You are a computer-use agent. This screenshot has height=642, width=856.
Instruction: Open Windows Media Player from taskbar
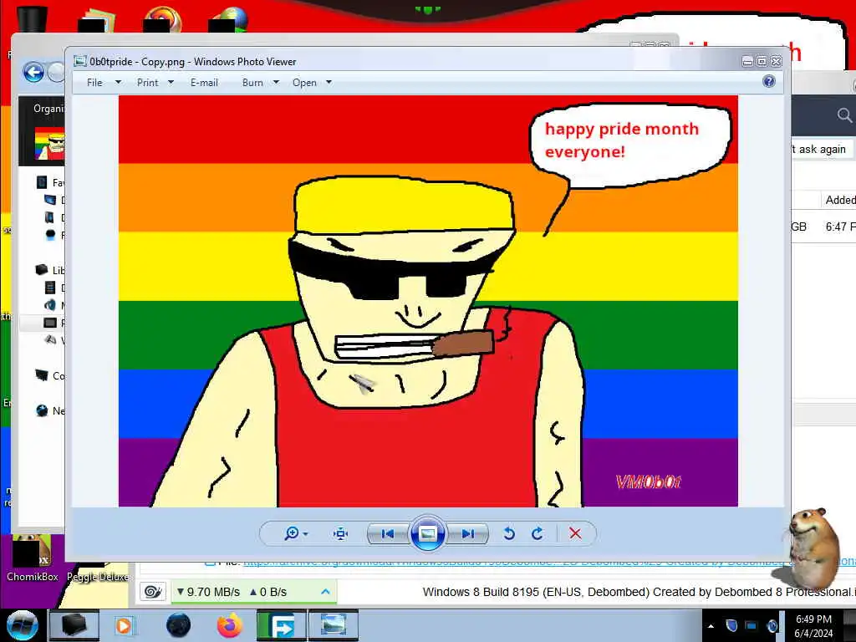(x=124, y=625)
